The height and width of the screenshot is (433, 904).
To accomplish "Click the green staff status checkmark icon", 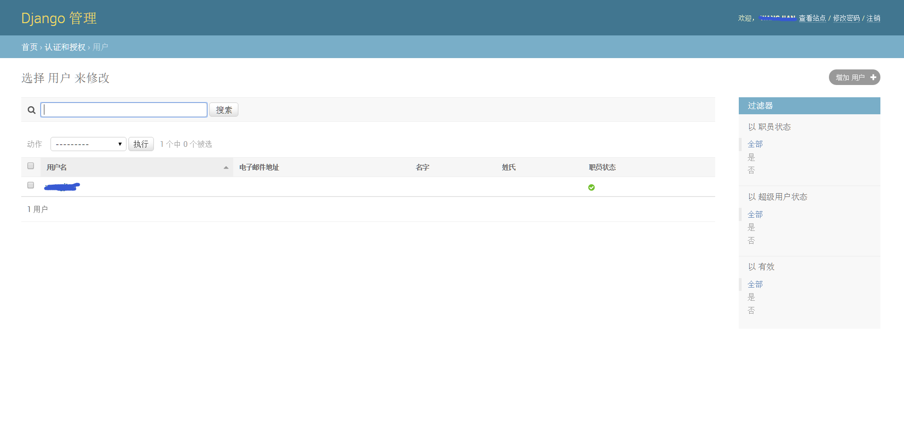I will (x=591, y=187).
